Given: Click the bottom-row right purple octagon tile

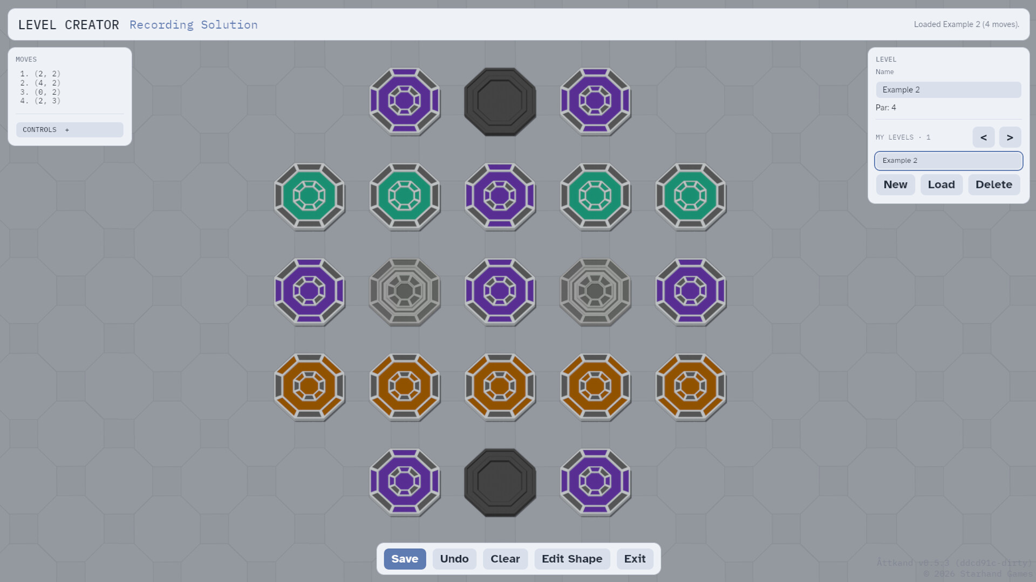Looking at the screenshot, I should coord(595,482).
